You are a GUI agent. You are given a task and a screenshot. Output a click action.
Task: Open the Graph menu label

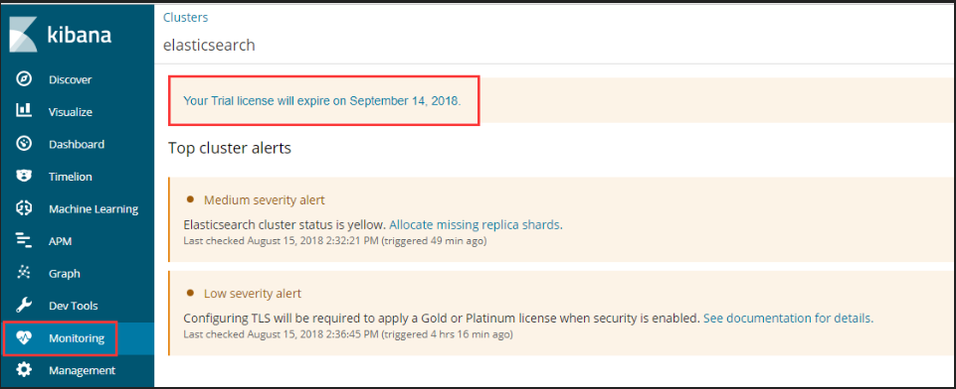(64, 274)
